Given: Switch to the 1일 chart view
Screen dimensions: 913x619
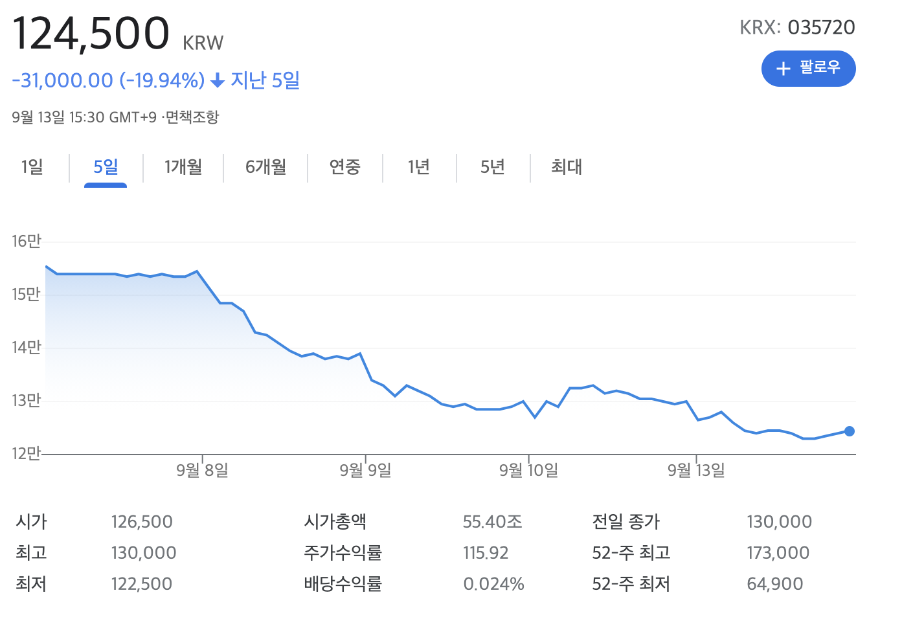Looking at the screenshot, I should coord(31,167).
